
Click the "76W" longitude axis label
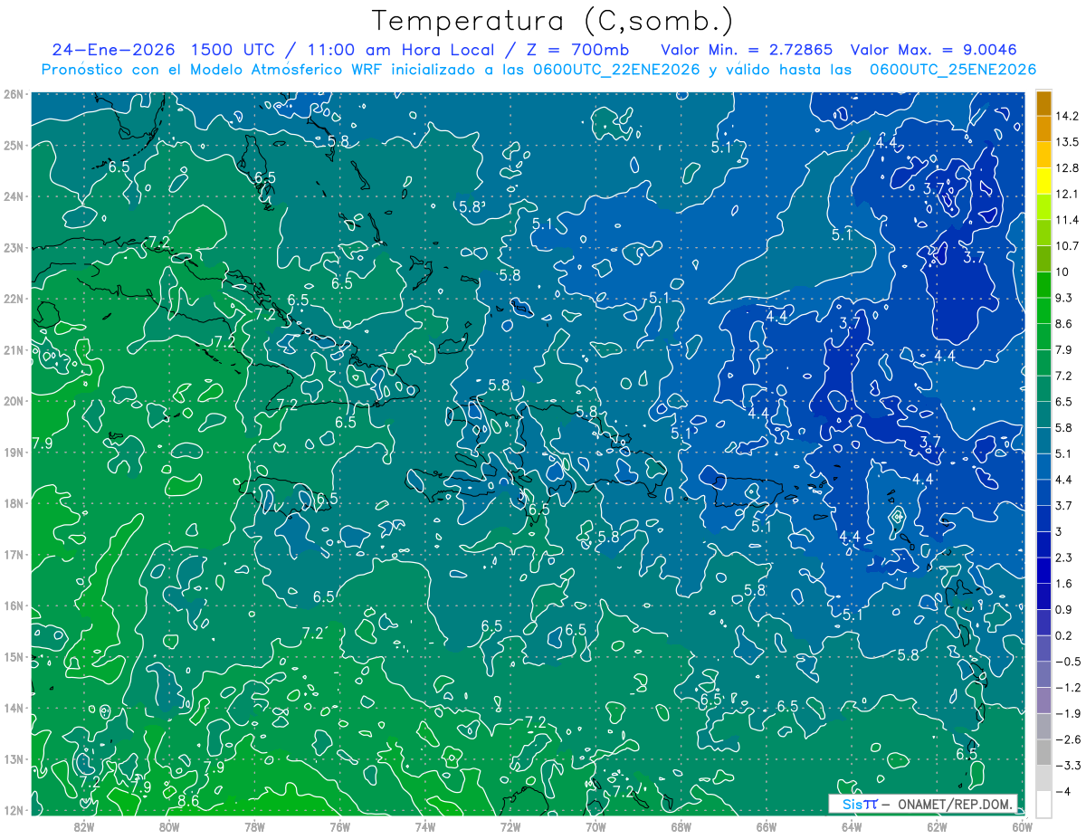click(x=339, y=825)
